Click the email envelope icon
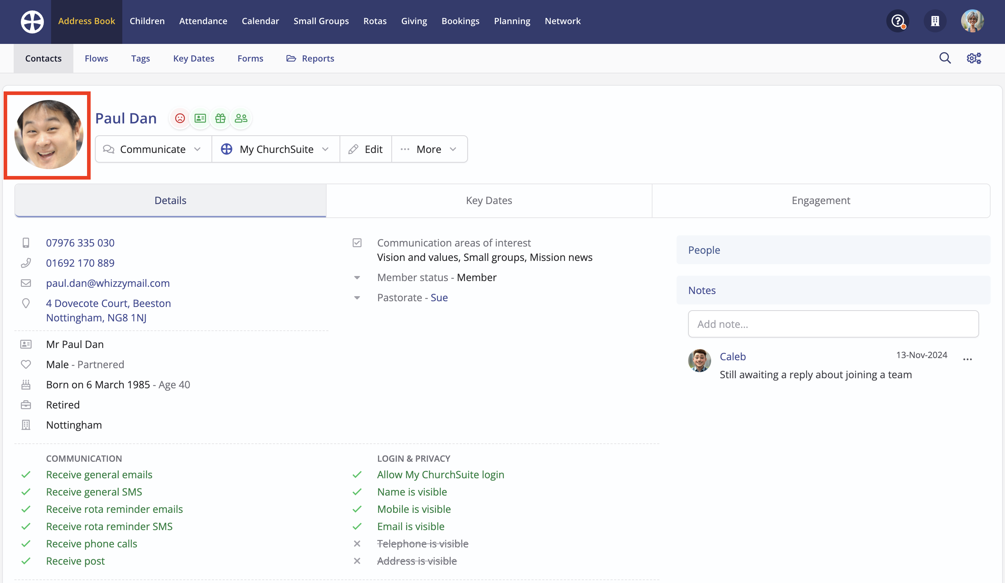 [26, 283]
